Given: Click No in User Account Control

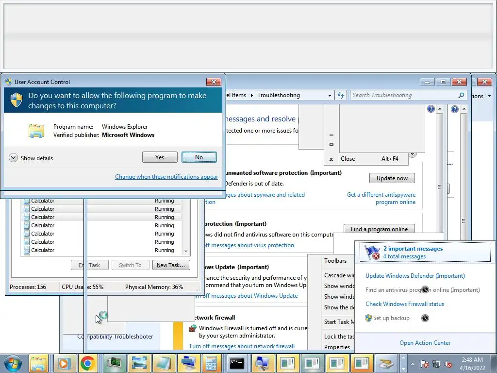Looking at the screenshot, I should 199,157.
